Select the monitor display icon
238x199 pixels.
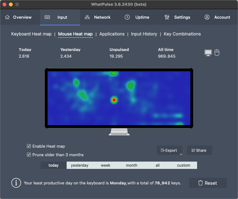(208, 53)
